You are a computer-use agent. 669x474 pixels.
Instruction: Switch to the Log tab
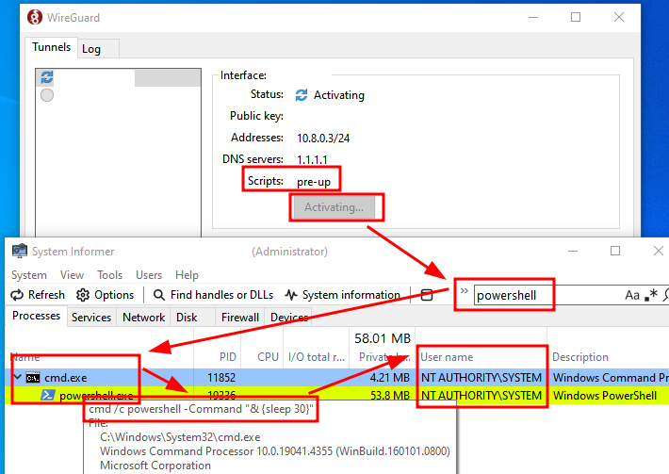point(91,49)
